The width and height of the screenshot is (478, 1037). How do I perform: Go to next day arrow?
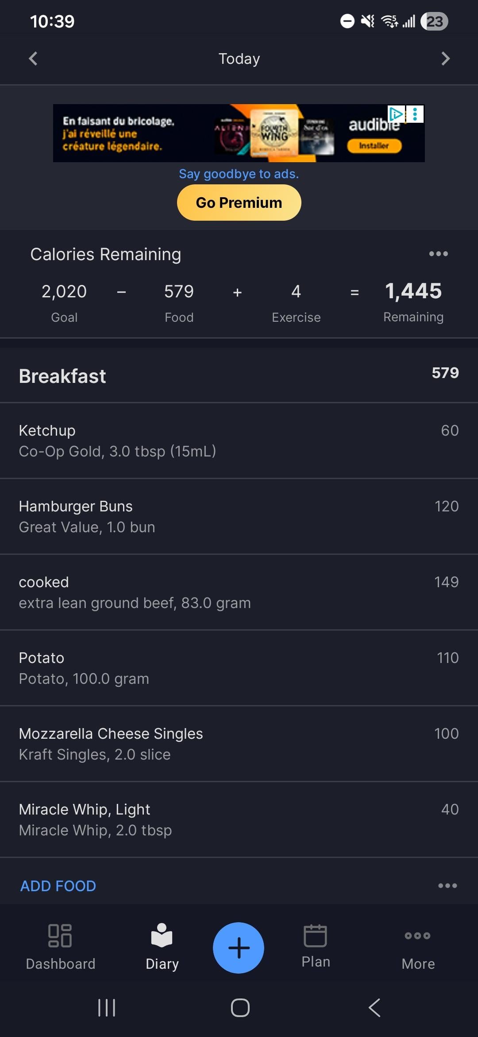click(445, 58)
